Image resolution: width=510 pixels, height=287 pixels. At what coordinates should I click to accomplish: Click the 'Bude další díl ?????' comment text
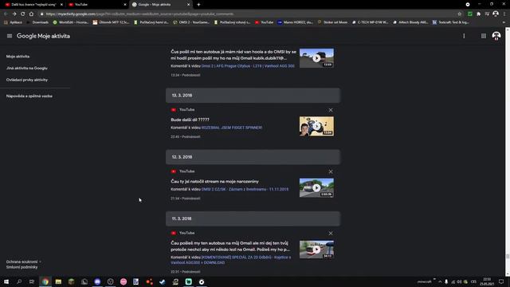(x=190, y=120)
